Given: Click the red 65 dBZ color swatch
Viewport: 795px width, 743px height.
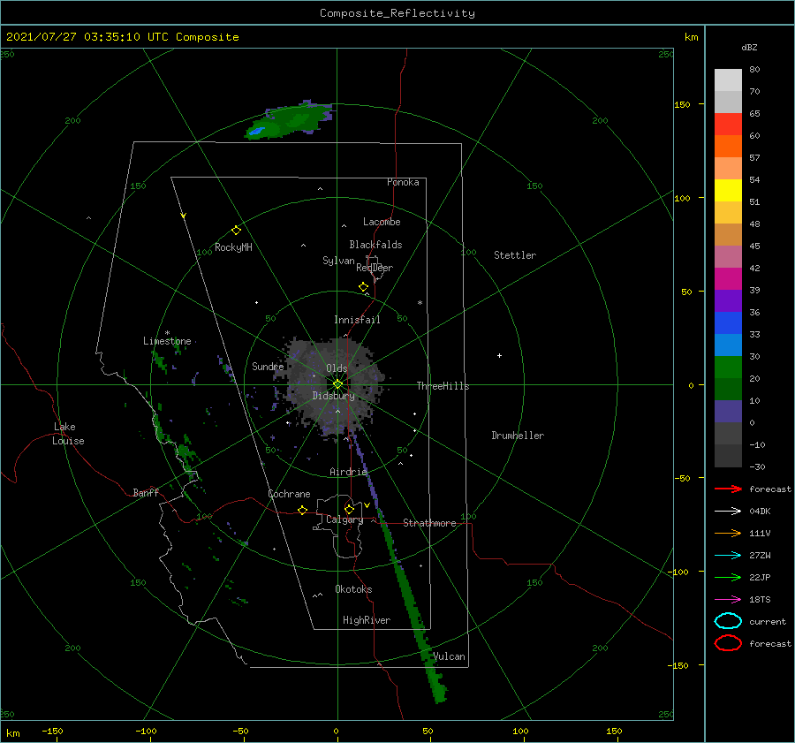Looking at the screenshot, I should [728, 124].
